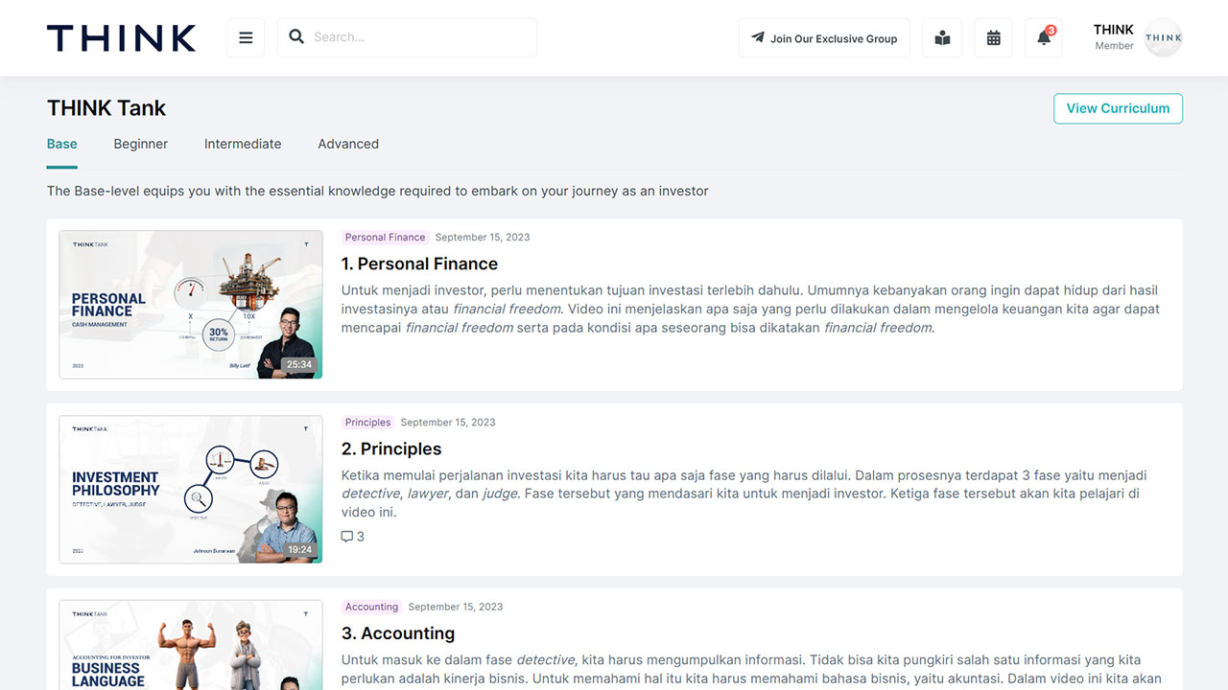
Task: Click the THINK logo
Action: [121, 38]
